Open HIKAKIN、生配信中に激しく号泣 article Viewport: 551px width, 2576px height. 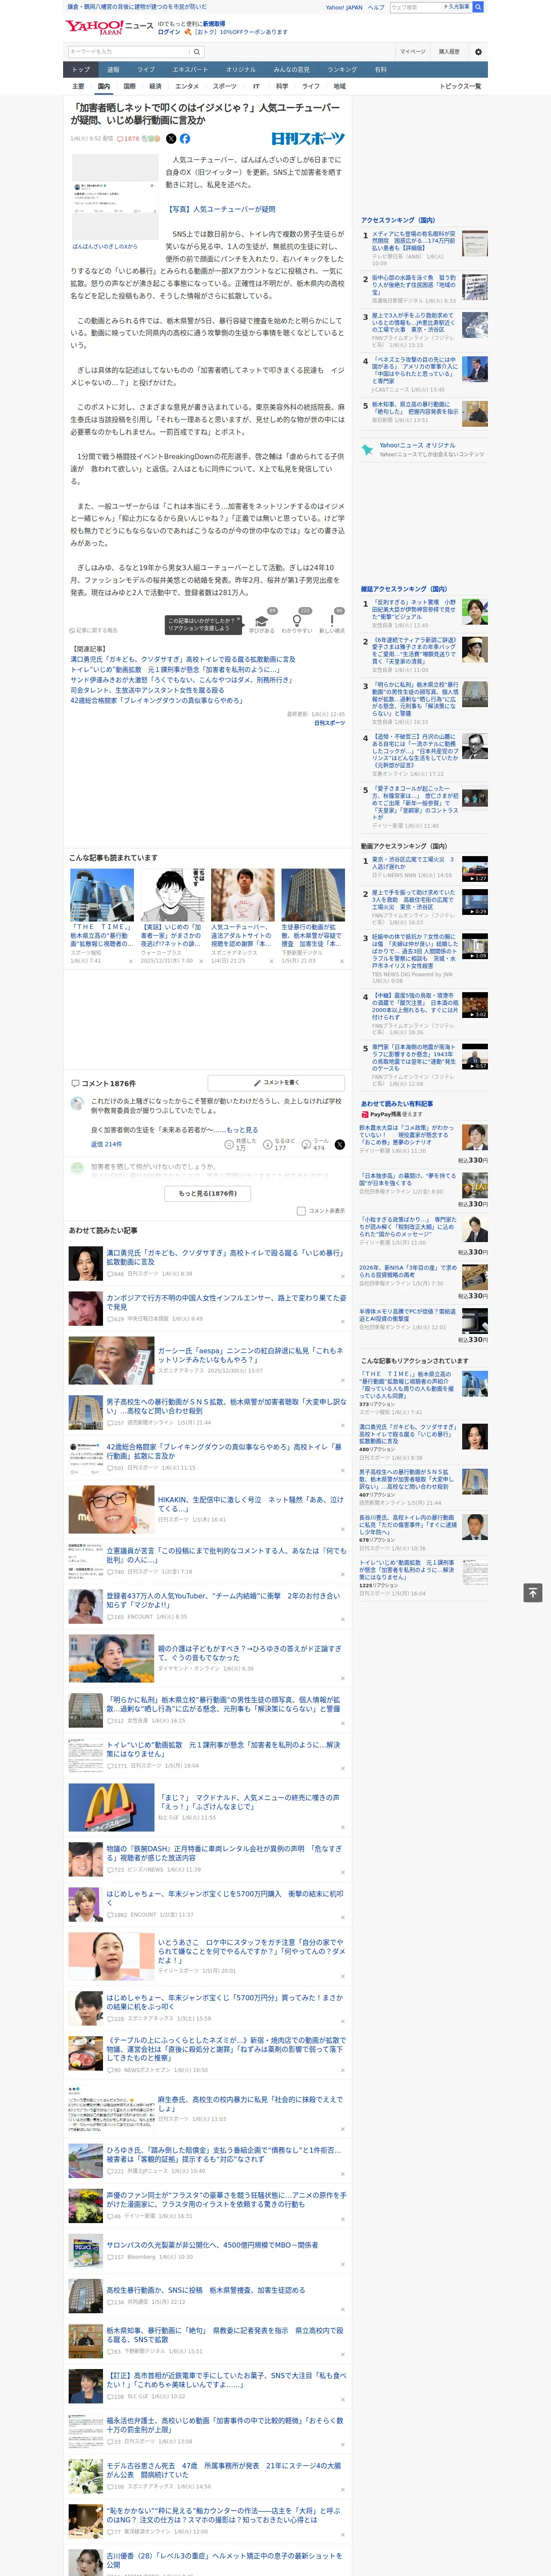(250, 1503)
